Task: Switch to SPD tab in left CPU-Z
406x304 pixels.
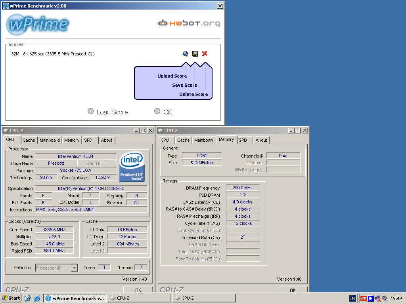Action: coord(88,140)
